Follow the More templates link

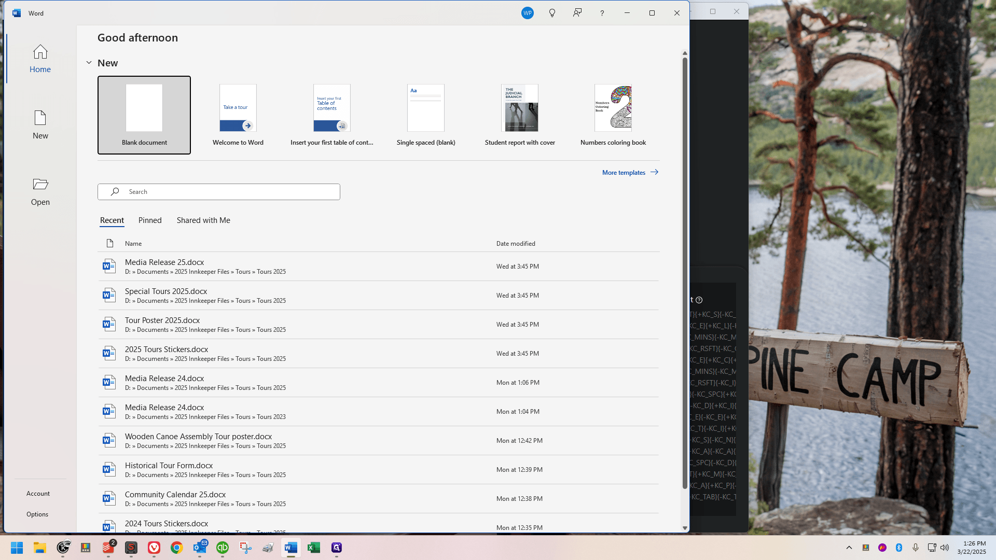click(624, 173)
